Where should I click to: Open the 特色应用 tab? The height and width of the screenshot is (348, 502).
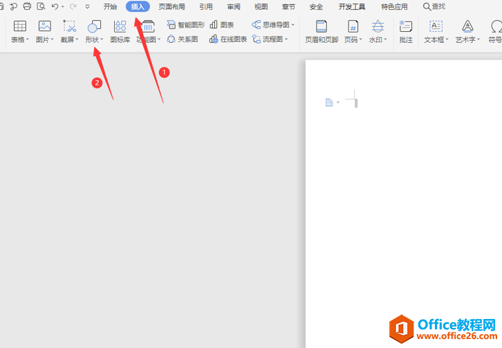click(x=394, y=7)
